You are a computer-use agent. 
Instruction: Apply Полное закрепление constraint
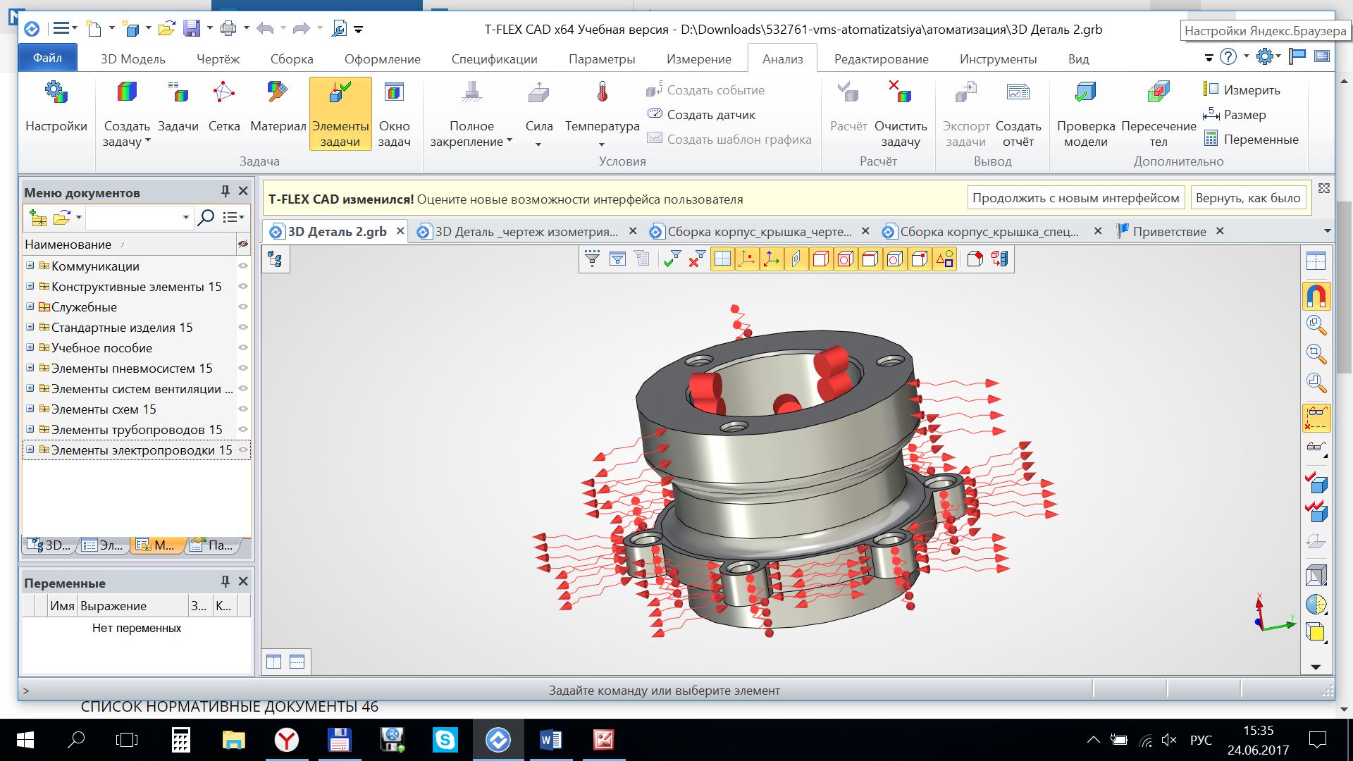471,113
